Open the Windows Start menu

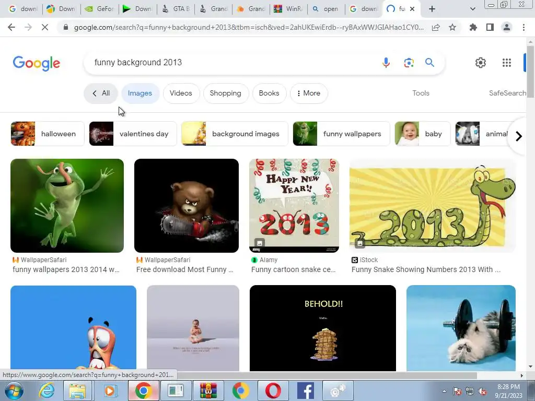coord(14,391)
